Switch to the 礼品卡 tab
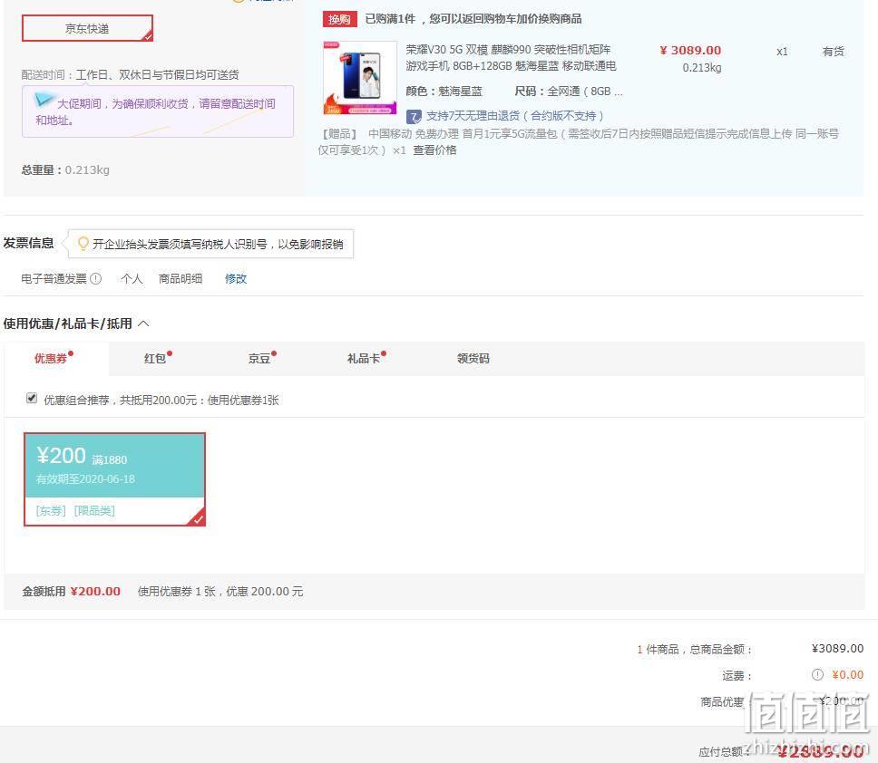Image resolution: width=878 pixels, height=763 pixels. (364, 359)
